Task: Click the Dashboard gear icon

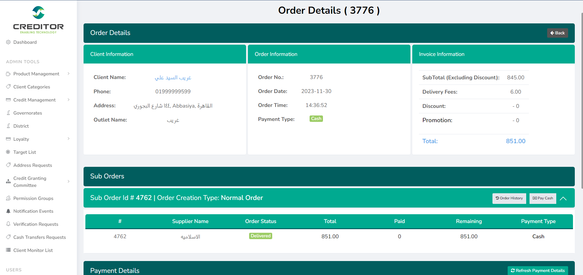Action: 8,42
